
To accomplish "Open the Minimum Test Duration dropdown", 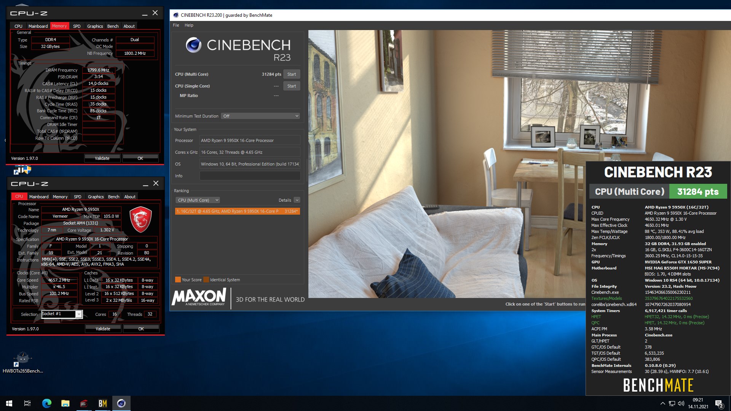I will tap(260, 116).
